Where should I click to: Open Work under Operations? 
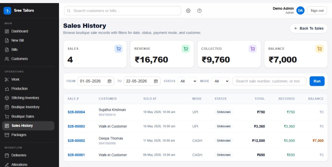click(x=28, y=79)
